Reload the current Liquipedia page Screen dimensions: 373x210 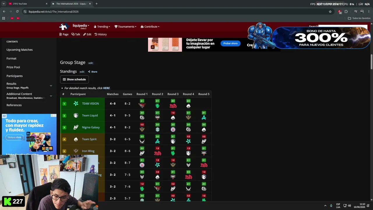pyautogui.click(x=17, y=12)
